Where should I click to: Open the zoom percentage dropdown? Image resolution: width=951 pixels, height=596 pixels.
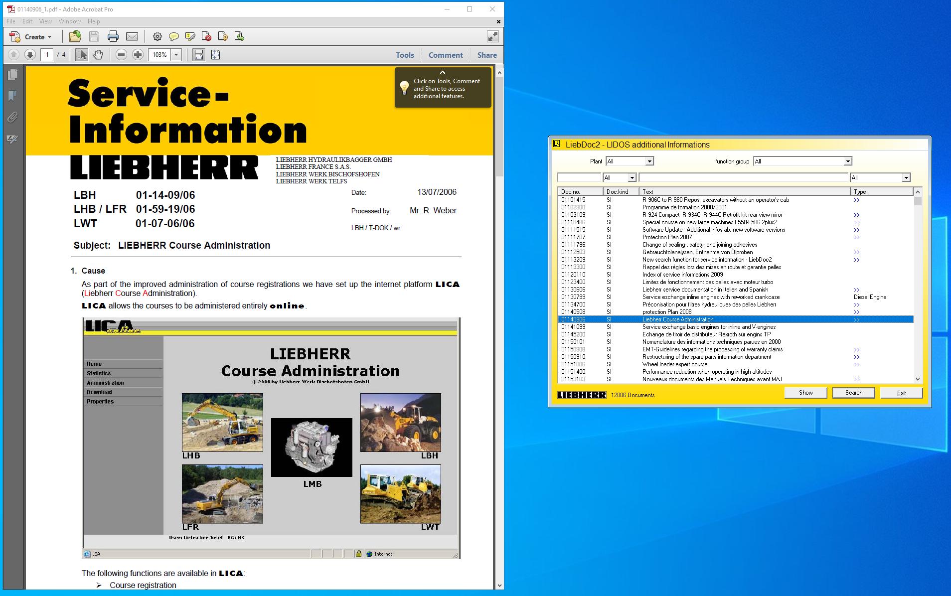coord(176,55)
